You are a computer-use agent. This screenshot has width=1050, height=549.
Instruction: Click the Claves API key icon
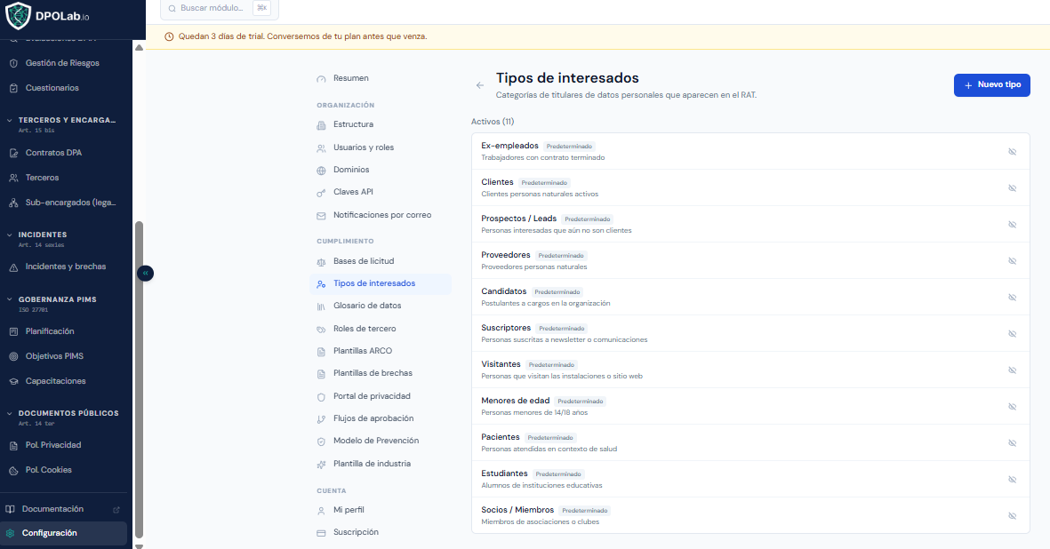point(321,193)
